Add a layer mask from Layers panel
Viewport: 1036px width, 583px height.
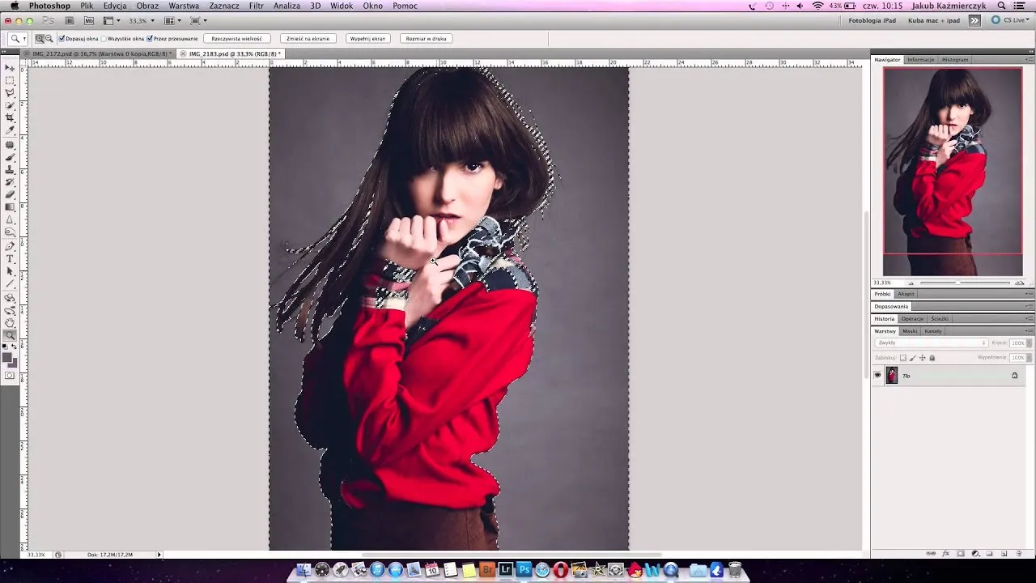961,554
